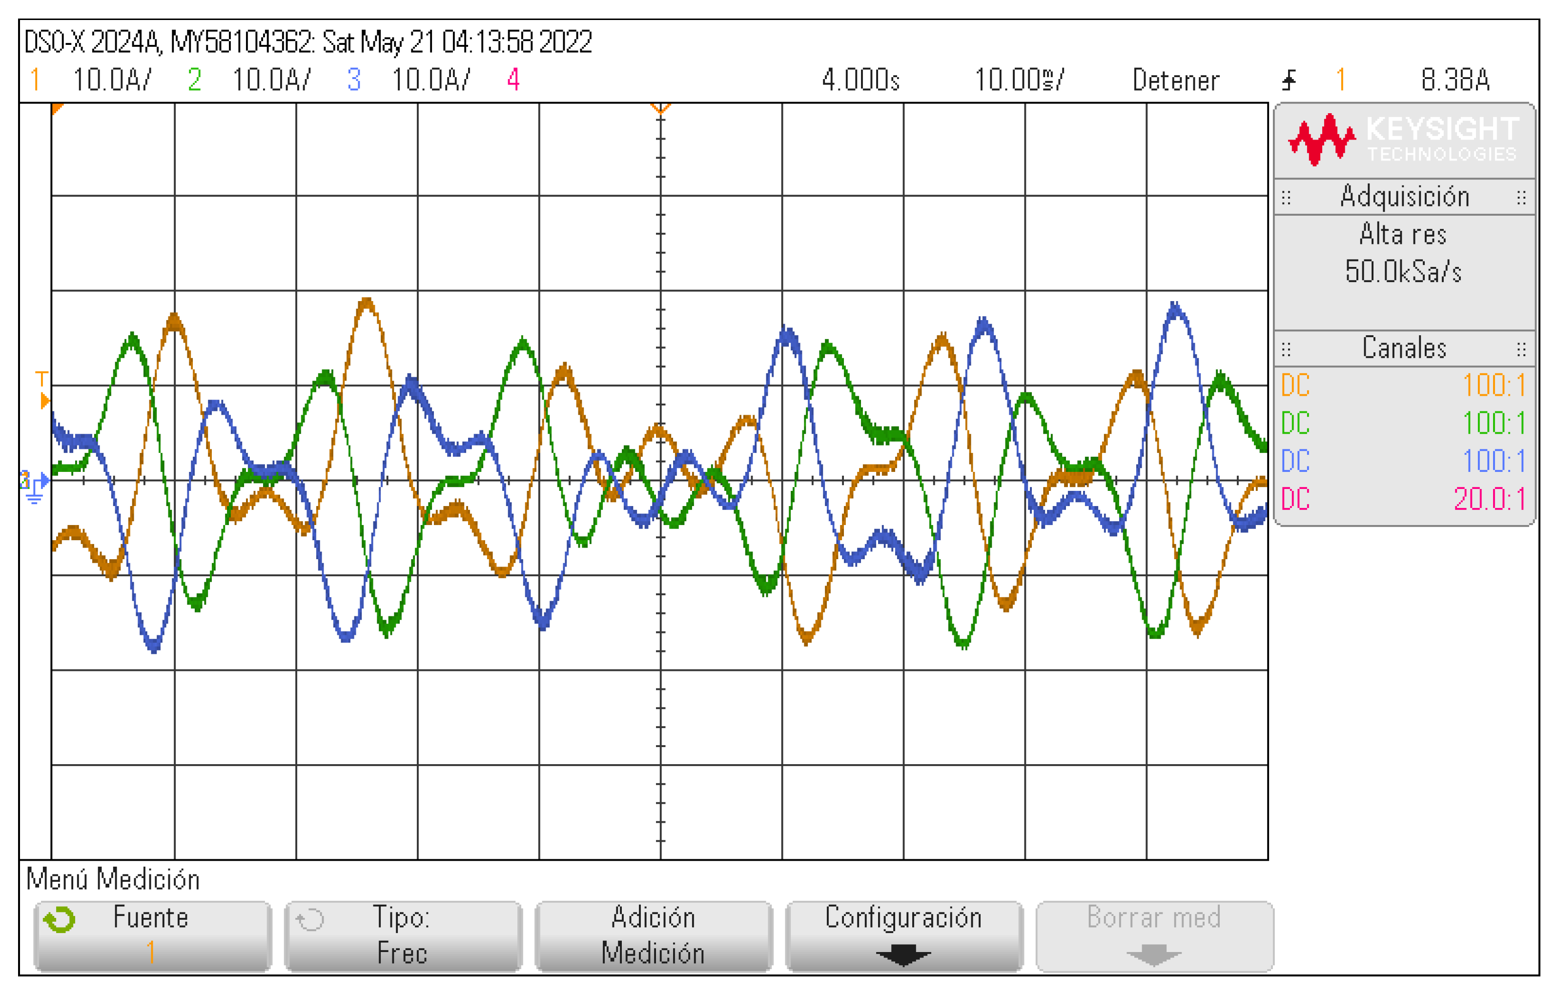Select the Adición Medición softkey
This screenshot has height=994, width=1557.
(x=655, y=936)
